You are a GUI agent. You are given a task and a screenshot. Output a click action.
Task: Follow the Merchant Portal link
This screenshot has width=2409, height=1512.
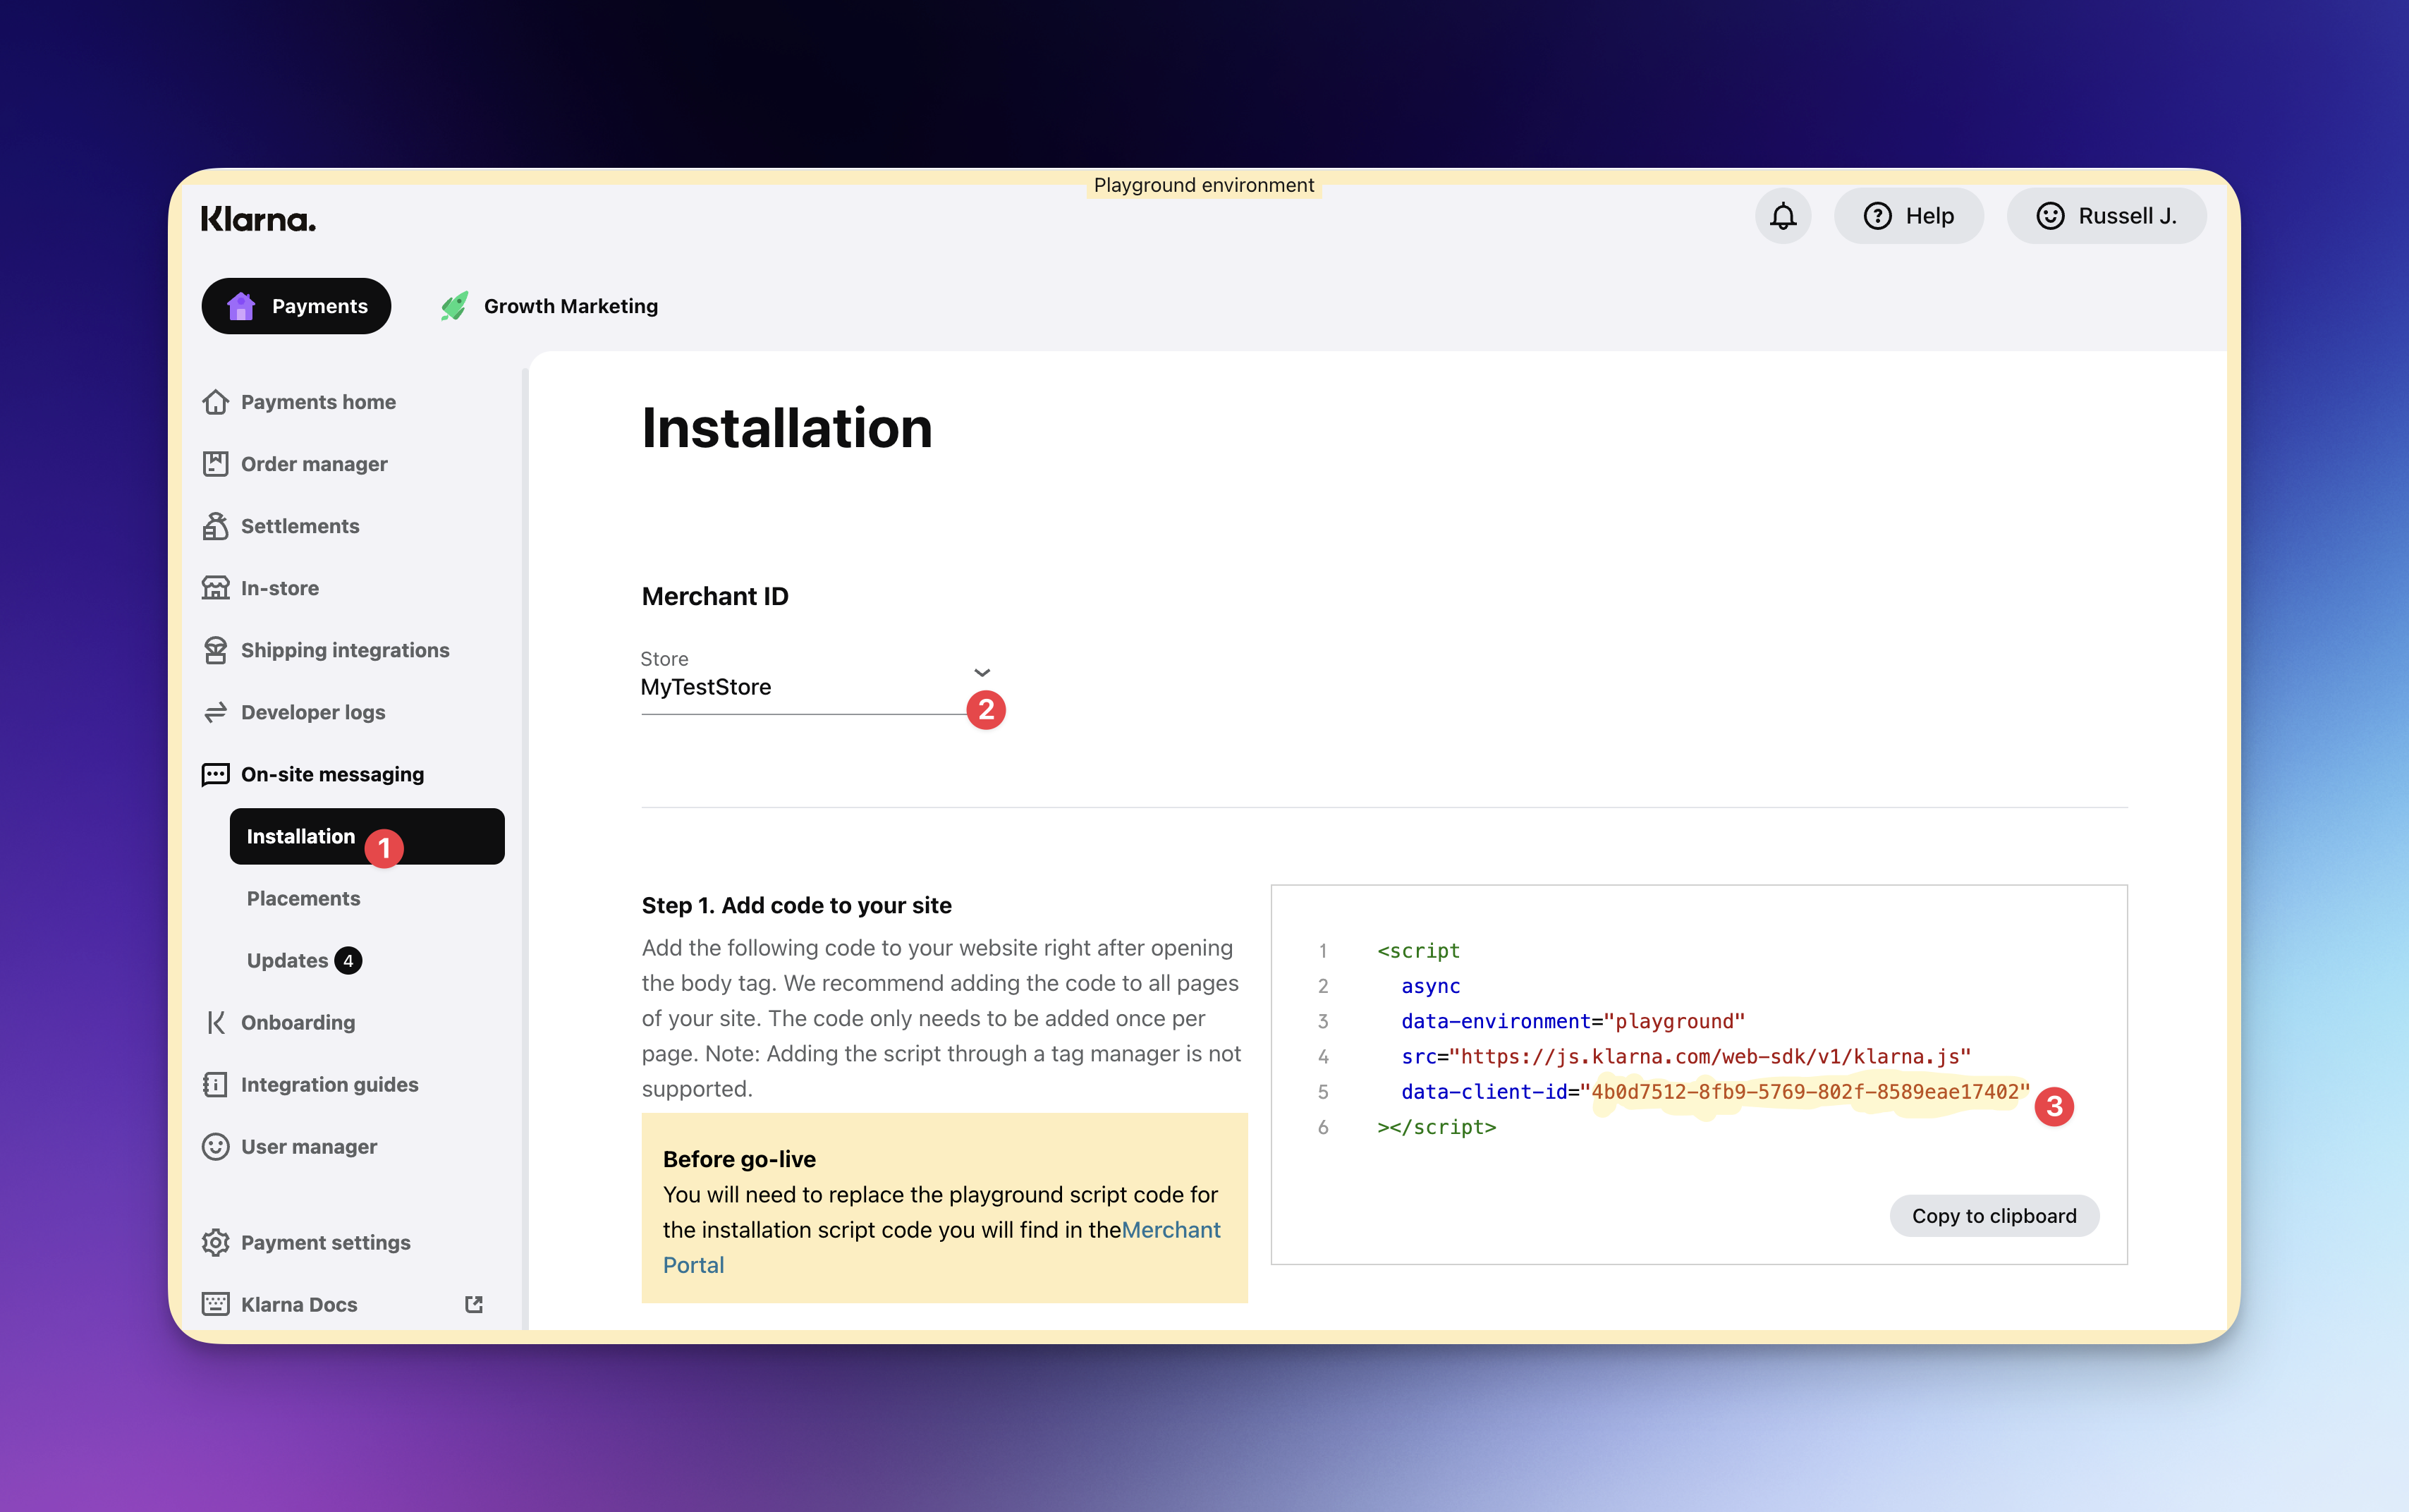(1170, 1230)
